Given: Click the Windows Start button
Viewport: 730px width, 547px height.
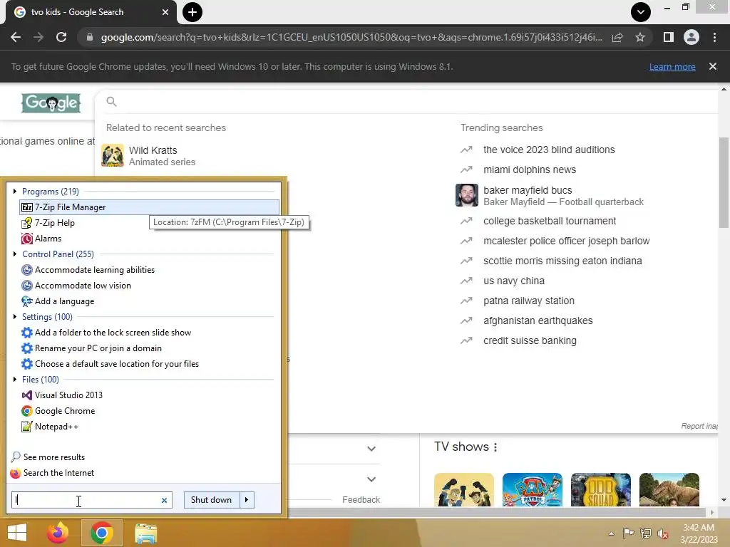Looking at the screenshot, I should 17,533.
